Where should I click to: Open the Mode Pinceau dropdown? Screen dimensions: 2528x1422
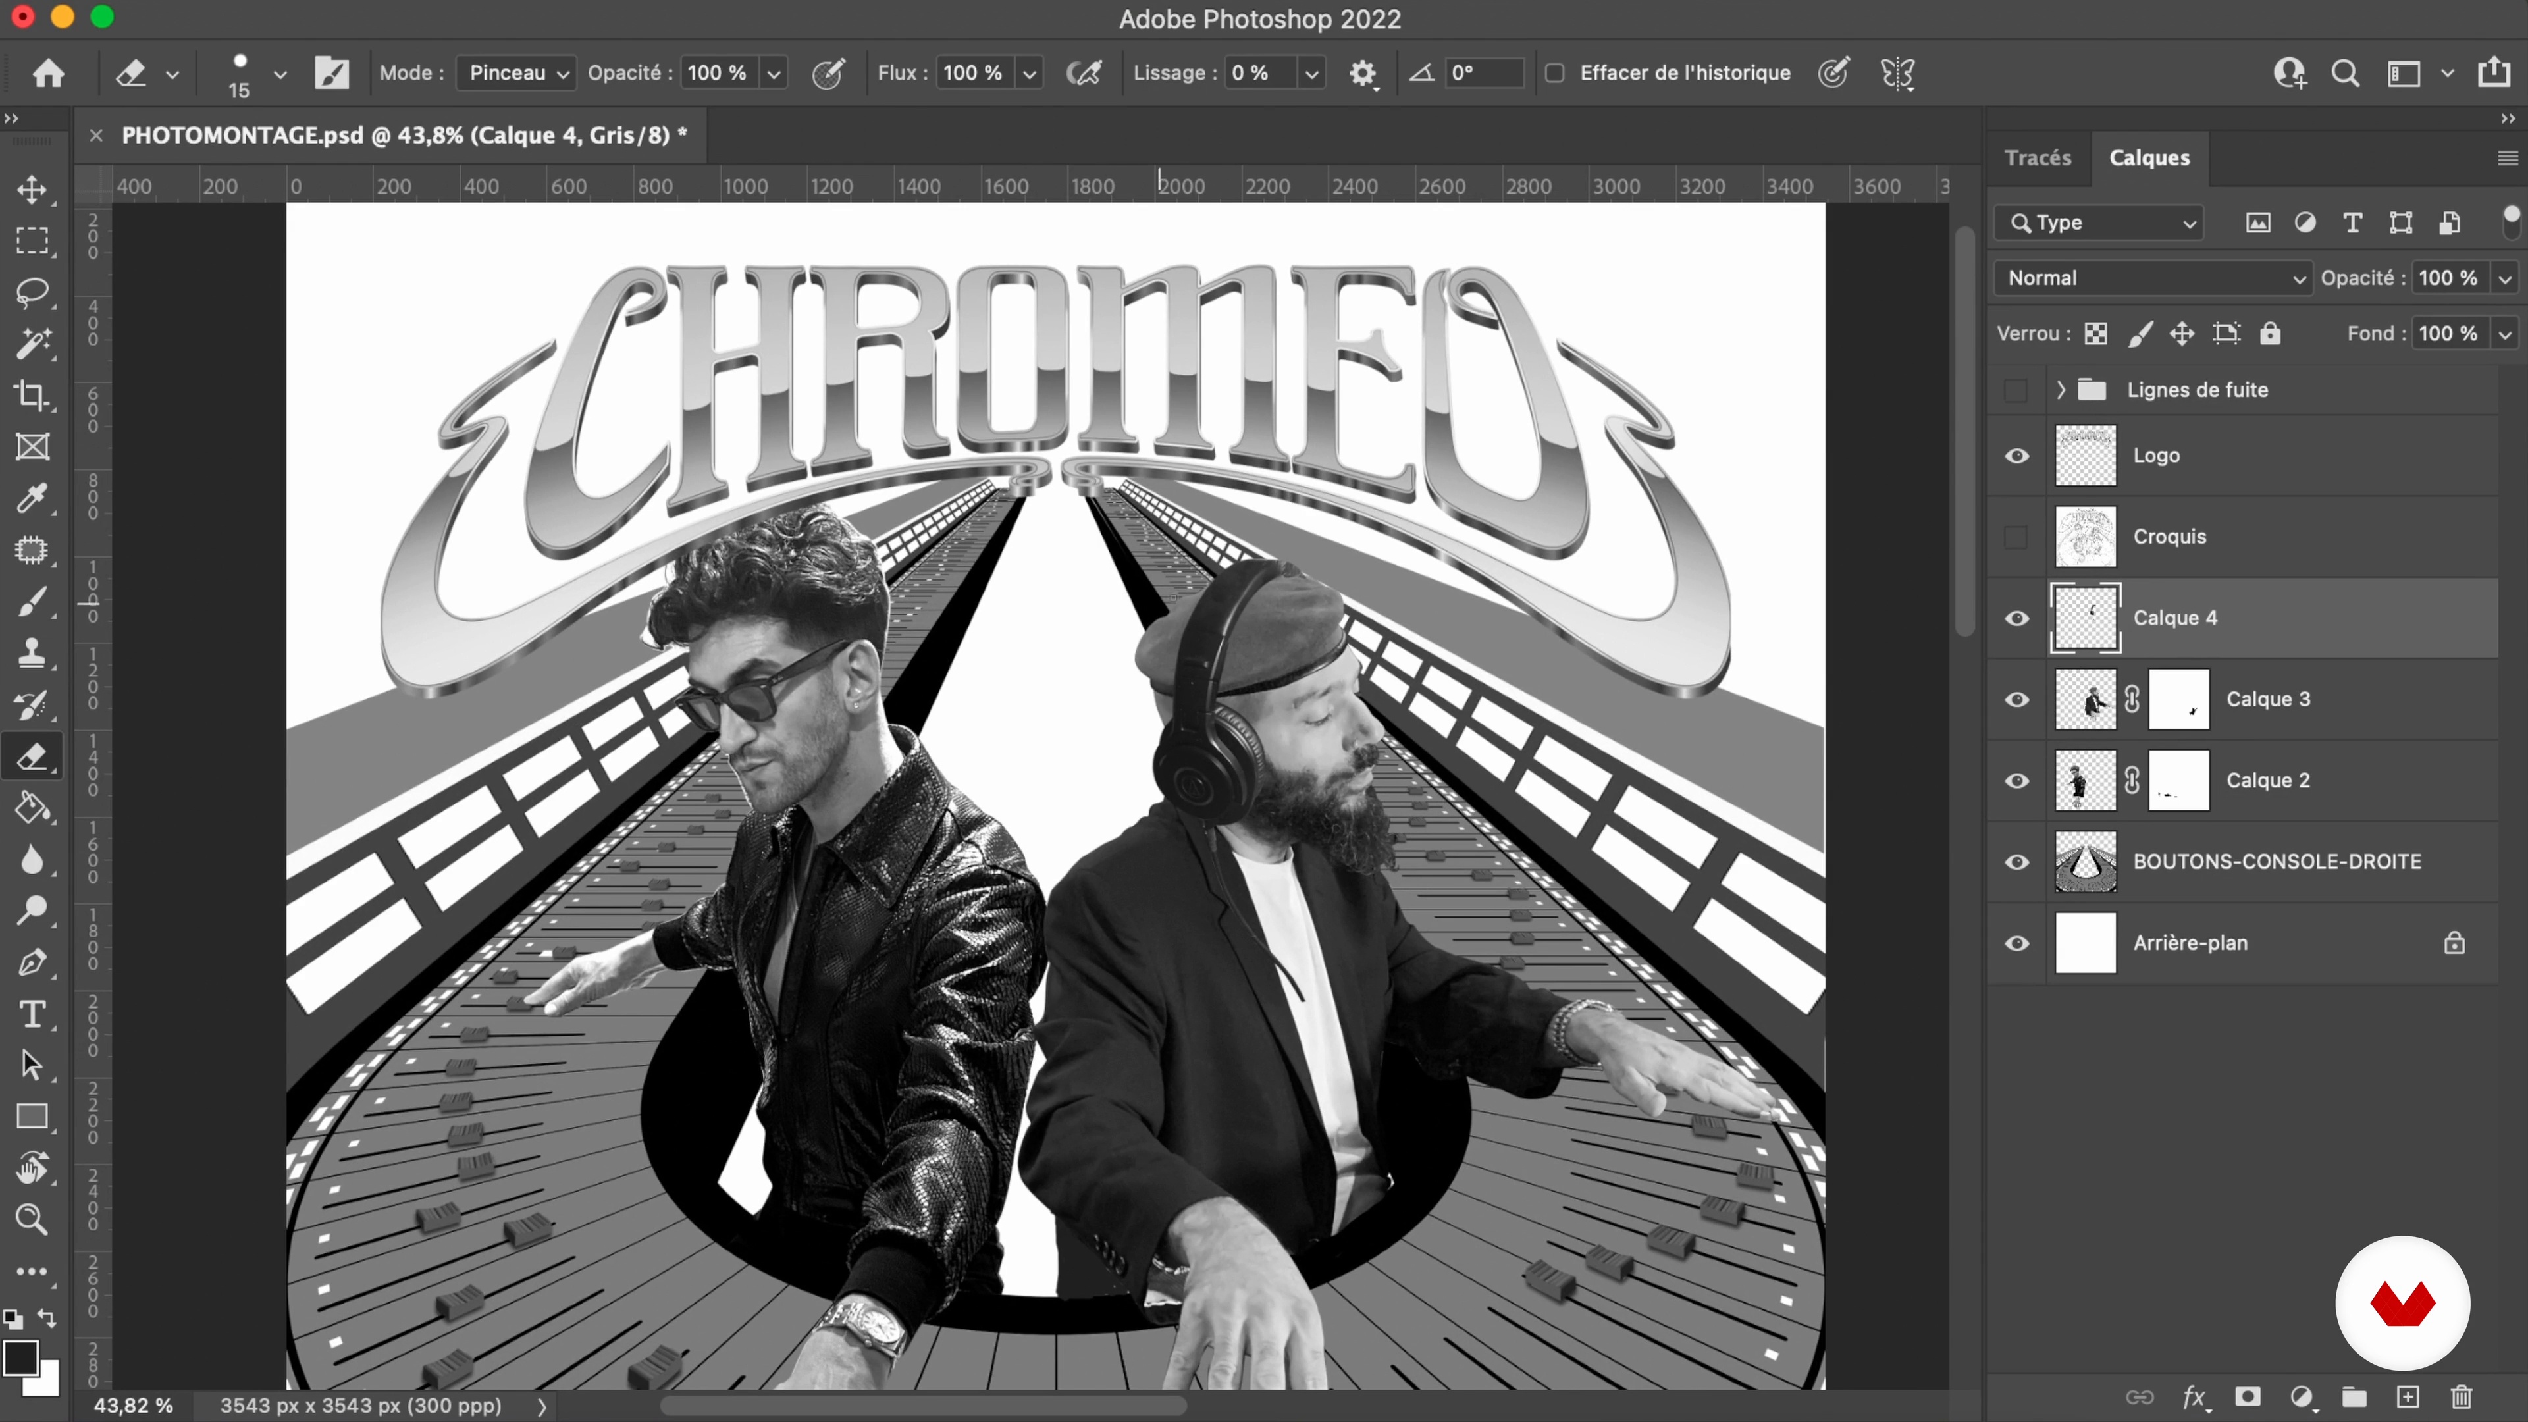pyautogui.click(x=517, y=72)
